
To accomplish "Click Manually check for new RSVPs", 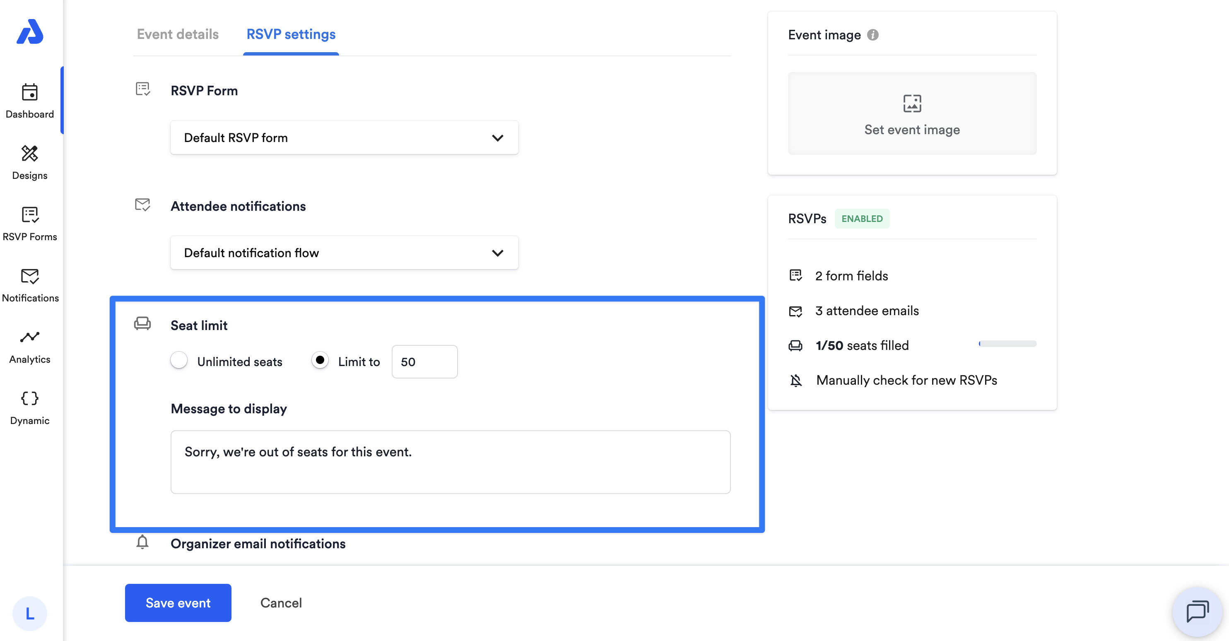I will (x=906, y=380).
